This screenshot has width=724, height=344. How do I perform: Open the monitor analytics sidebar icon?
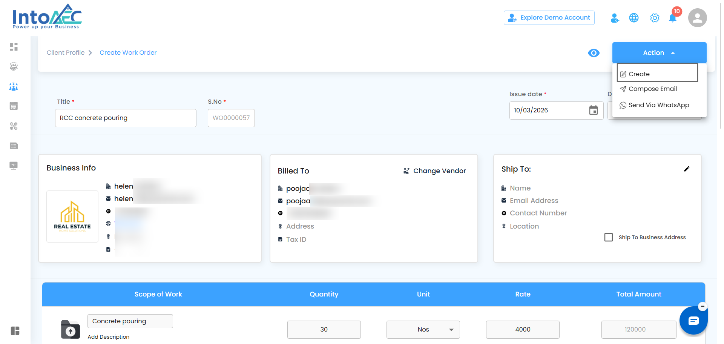tap(14, 166)
